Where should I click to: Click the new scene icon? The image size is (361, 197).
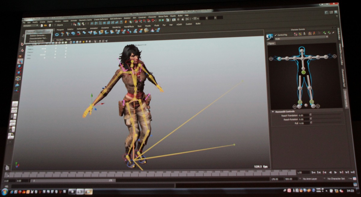click(x=42, y=25)
